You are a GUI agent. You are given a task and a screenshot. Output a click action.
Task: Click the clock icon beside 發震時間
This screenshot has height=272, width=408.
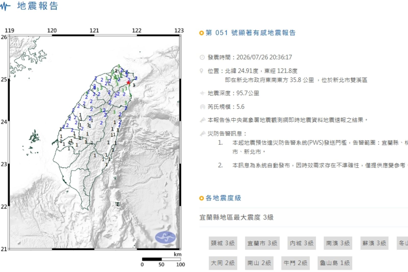pyautogui.click(x=202, y=57)
